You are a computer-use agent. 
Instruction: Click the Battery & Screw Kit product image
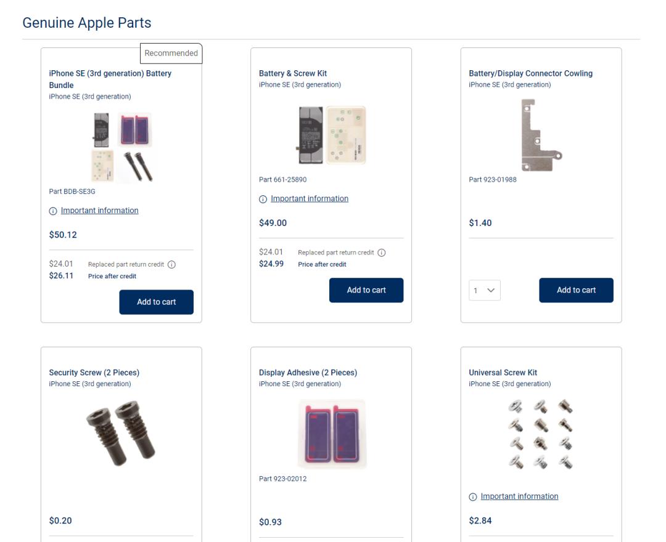(332, 135)
